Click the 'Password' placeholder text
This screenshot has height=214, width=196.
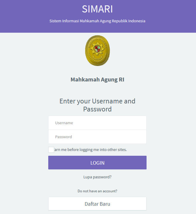(x=63, y=137)
